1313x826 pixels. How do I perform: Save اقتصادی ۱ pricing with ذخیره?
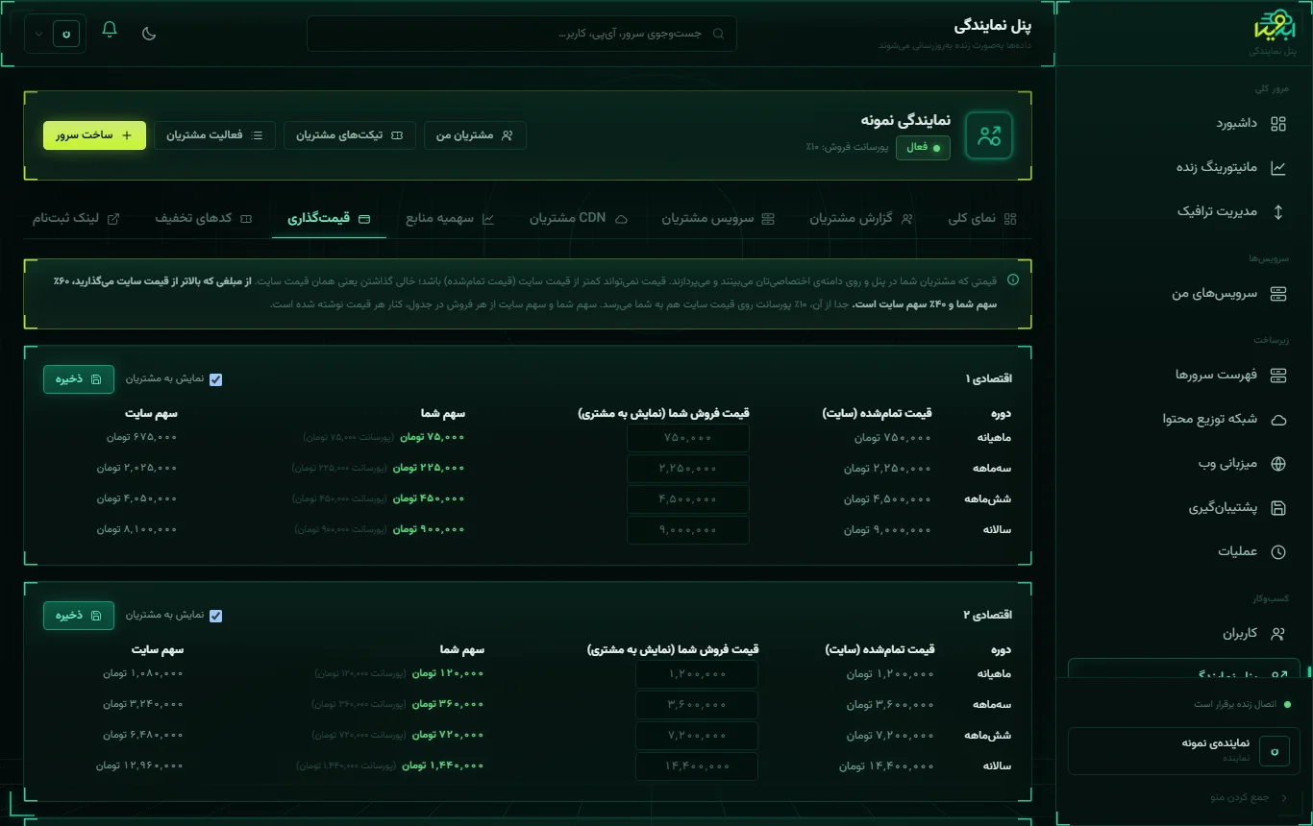(x=79, y=379)
